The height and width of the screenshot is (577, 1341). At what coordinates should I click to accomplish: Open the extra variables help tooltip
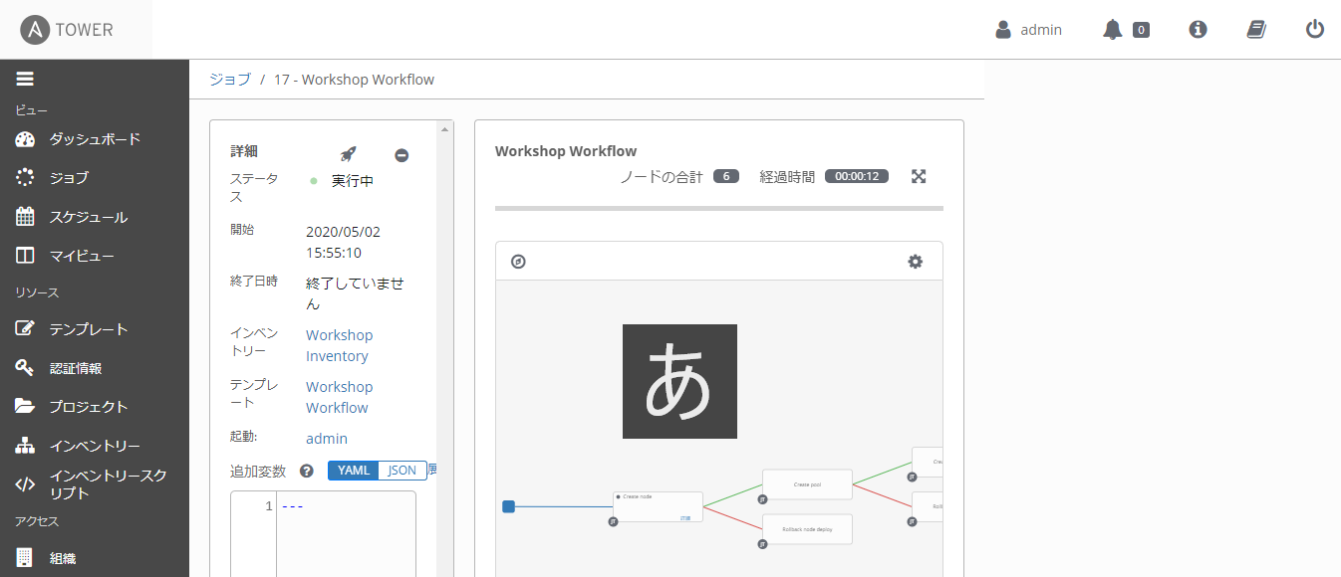[x=308, y=470]
